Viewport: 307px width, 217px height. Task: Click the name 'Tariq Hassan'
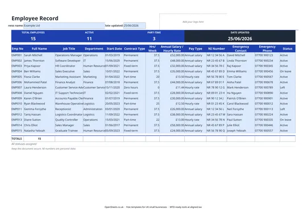(x=32, y=115)
